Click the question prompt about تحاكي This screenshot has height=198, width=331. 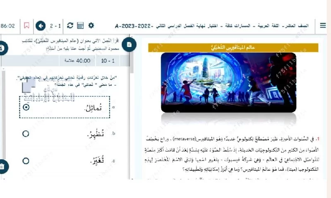(67, 81)
